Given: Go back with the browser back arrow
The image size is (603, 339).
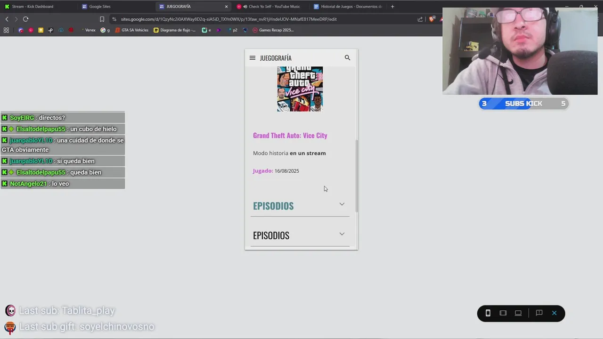Looking at the screenshot, I should click(x=7, y=19).
